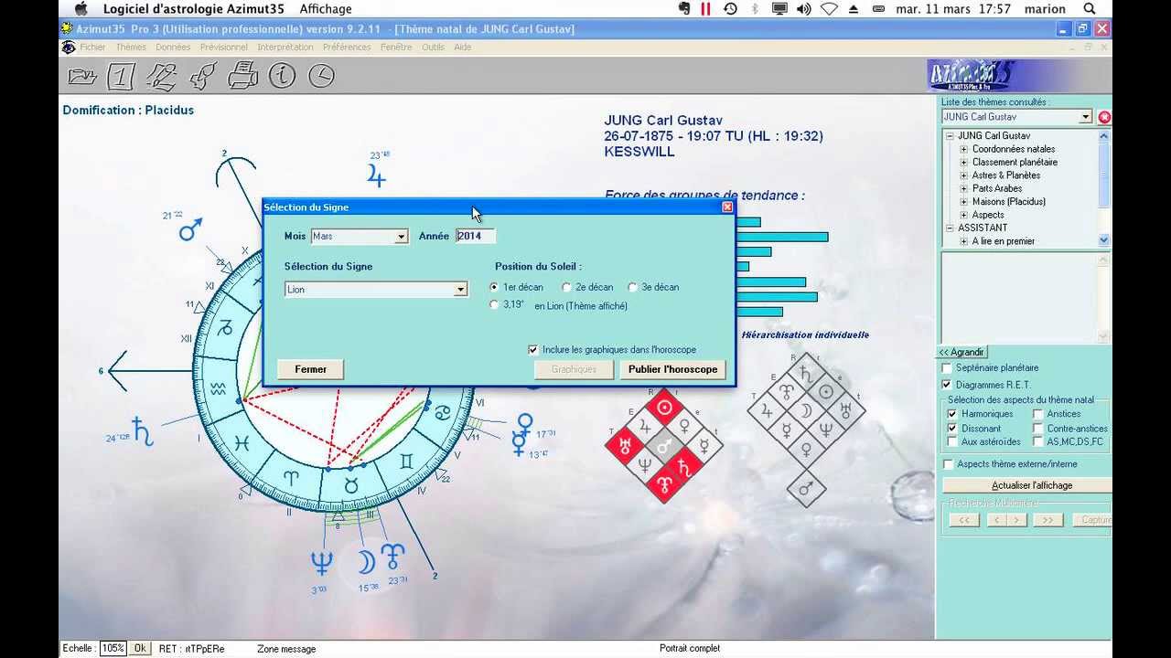
Task: Click the 'Ok' button next to Echelle
Action: point(139,648)
